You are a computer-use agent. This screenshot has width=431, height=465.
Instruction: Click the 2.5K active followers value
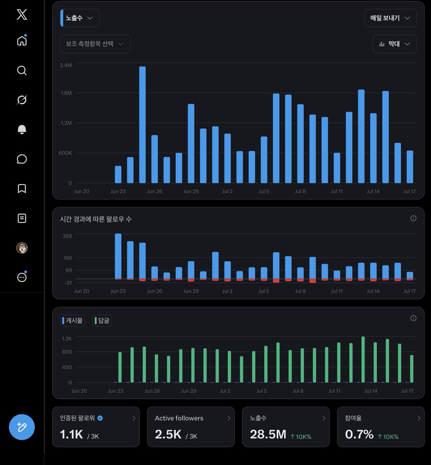click(168, 434)
